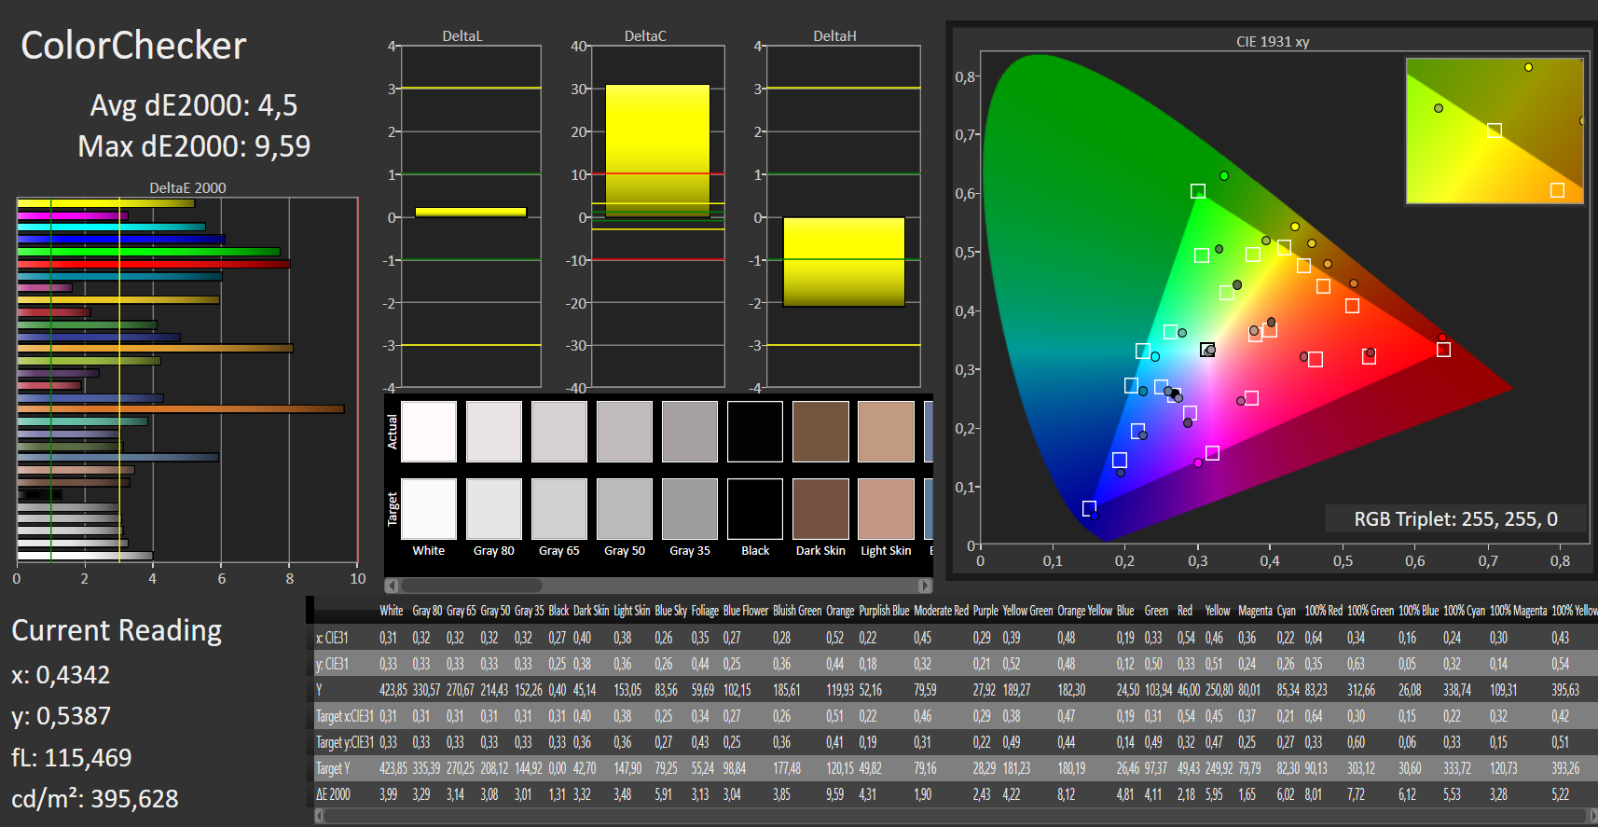Click the '100% Blue' column header
Image resolution: width=1598 pixels, height=827 pixels.
(x=1419, y=611)
